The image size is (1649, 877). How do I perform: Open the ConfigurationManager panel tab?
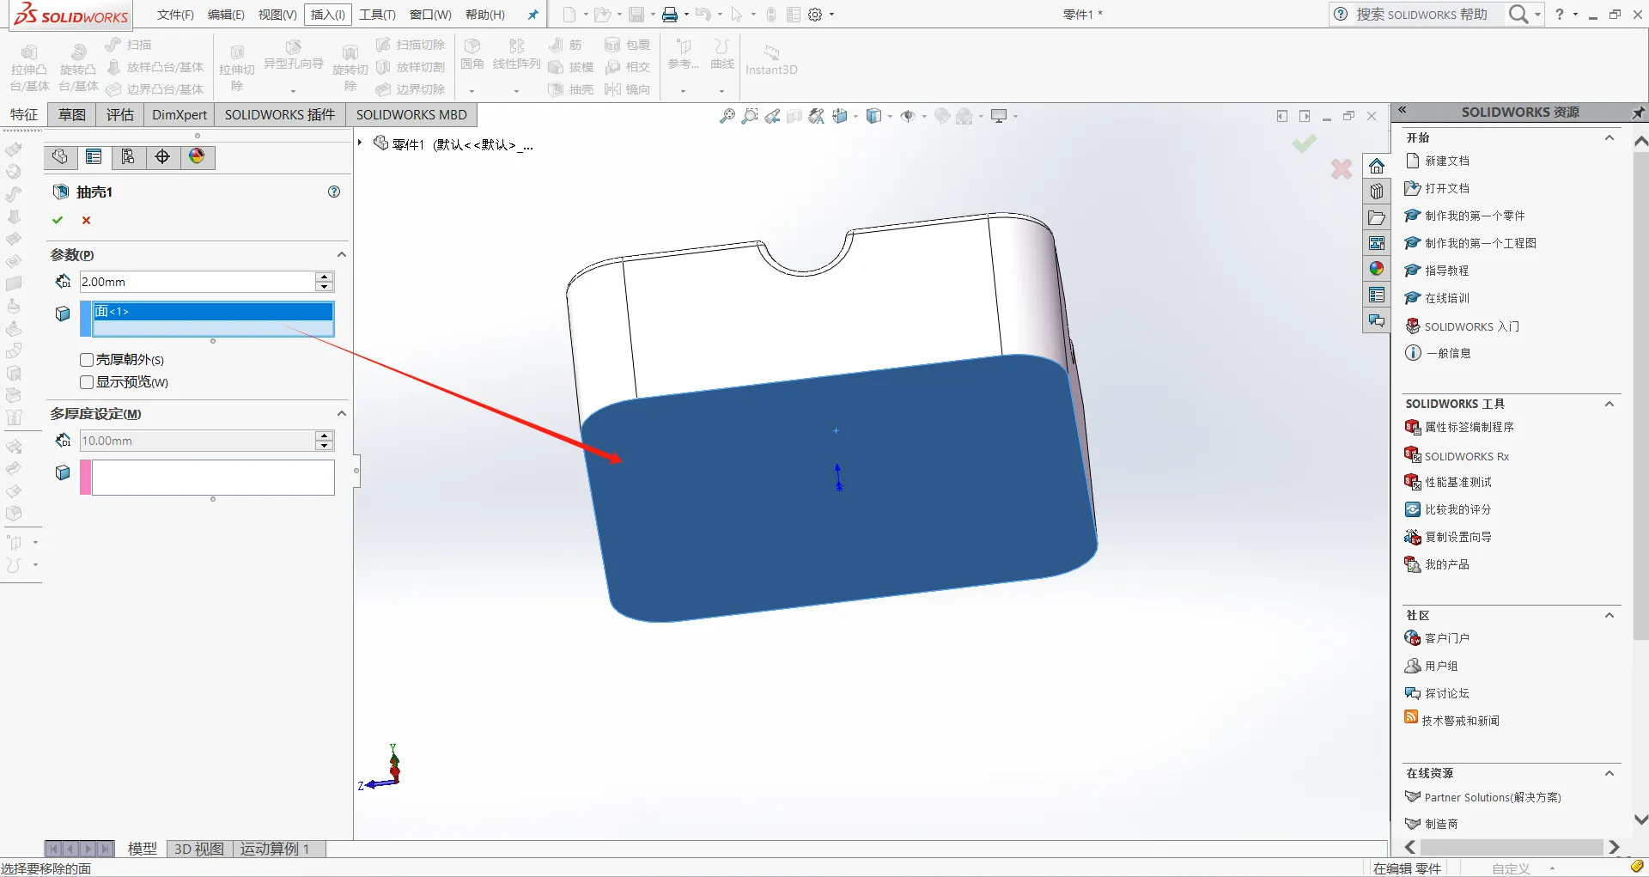coord(128,156)
